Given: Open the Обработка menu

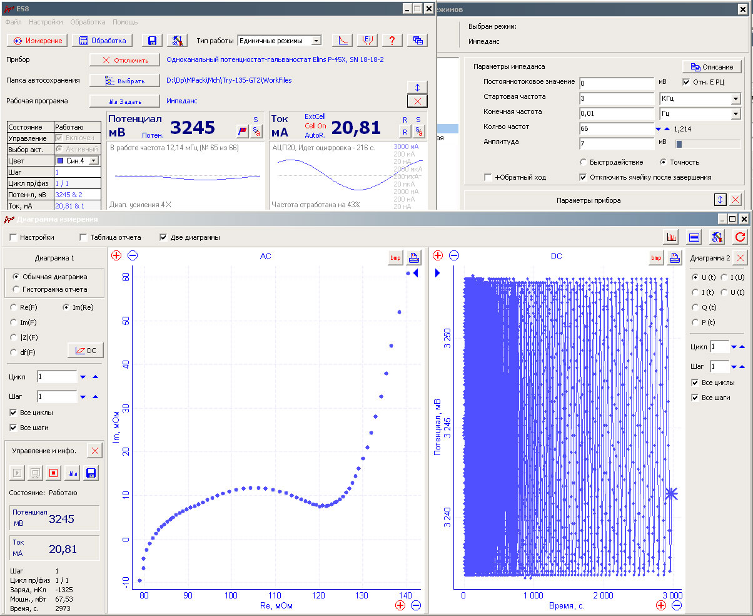Looking at the screenshot, I should (x=88, y=21).
